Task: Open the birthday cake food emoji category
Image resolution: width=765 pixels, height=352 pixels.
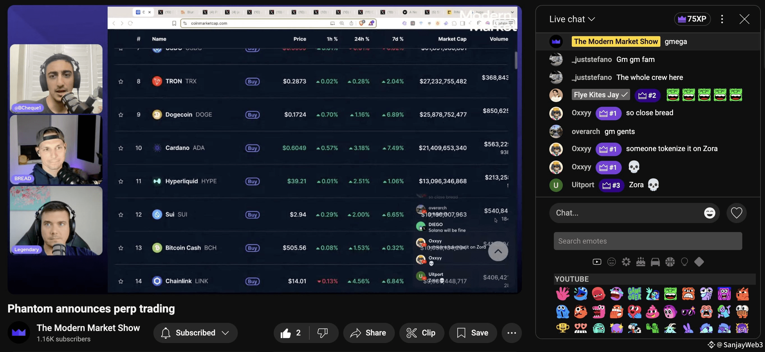Action: click(x=640, y=262)
